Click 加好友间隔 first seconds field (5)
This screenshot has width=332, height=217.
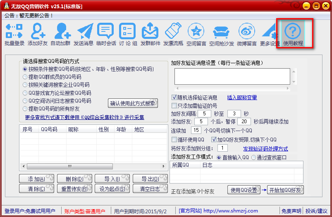(x=204, y=114)
